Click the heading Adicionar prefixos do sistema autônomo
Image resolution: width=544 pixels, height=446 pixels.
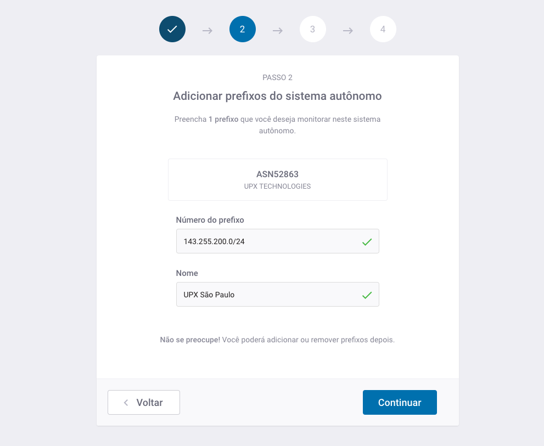(278, 95)
